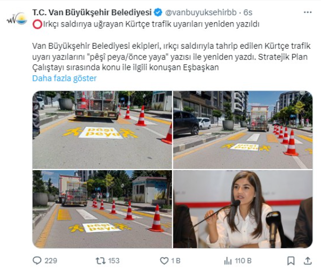Click the 110 B views count

(243, 261)
